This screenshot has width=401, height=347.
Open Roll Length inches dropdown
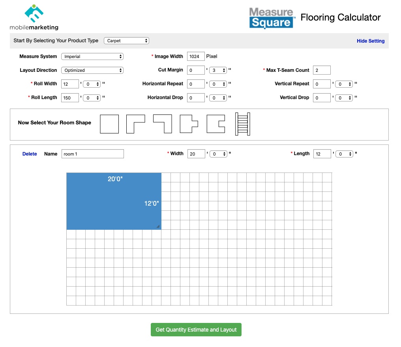click(x=92, y=98)
